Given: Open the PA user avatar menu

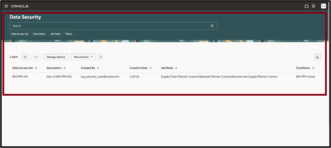Looking at the screenshot, I should click(x=323, y=6).
